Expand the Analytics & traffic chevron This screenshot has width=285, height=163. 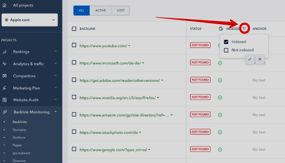point(55,63)
